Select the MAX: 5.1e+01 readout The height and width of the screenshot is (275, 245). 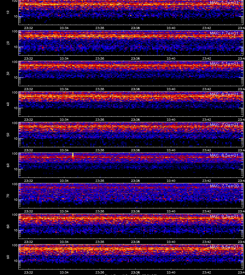pos(224,64)
